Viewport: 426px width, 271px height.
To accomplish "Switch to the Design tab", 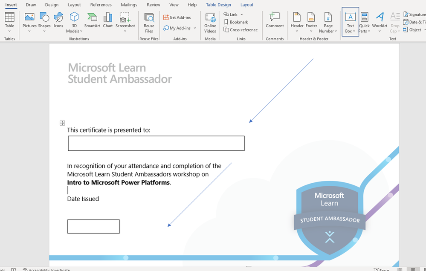I will tap(52, 5).
